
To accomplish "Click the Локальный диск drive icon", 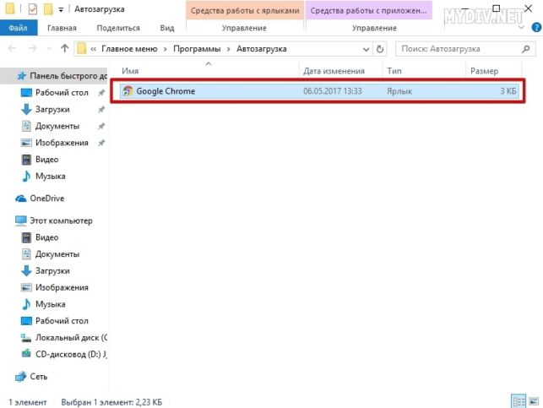I will tap(26, 338).
